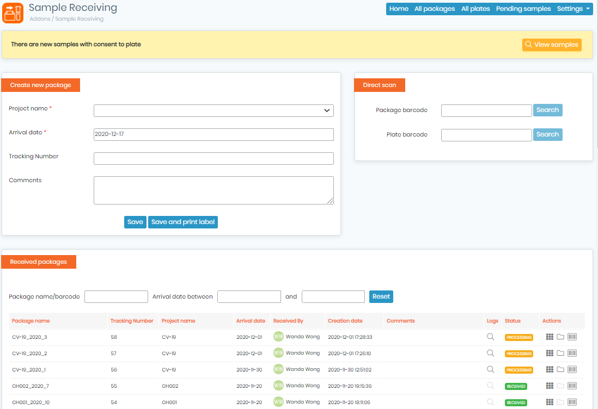
Task: Click the PROCESSING badge for CV-19_2020_3
Action: click(518, 337)
